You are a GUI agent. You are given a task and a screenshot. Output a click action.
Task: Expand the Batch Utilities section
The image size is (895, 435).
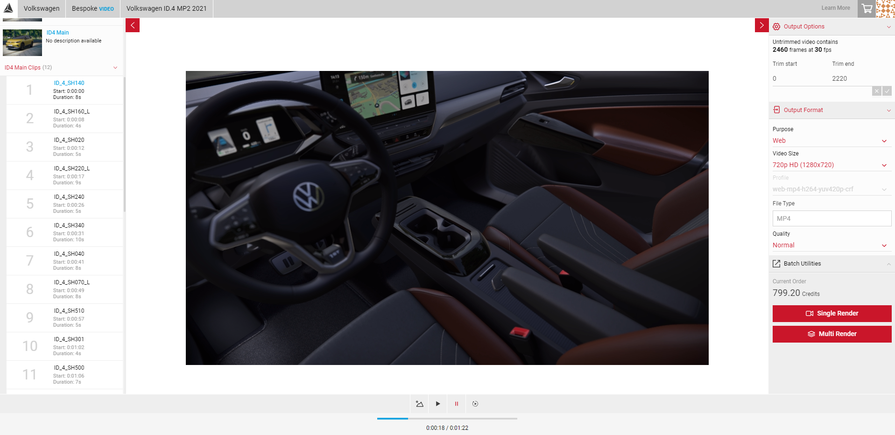(x=888, y=264)
